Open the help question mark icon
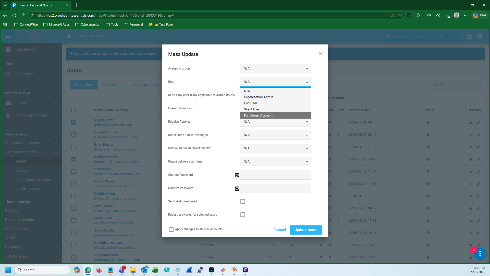Viewport: 490px width, 276px height. pos(470,36)
